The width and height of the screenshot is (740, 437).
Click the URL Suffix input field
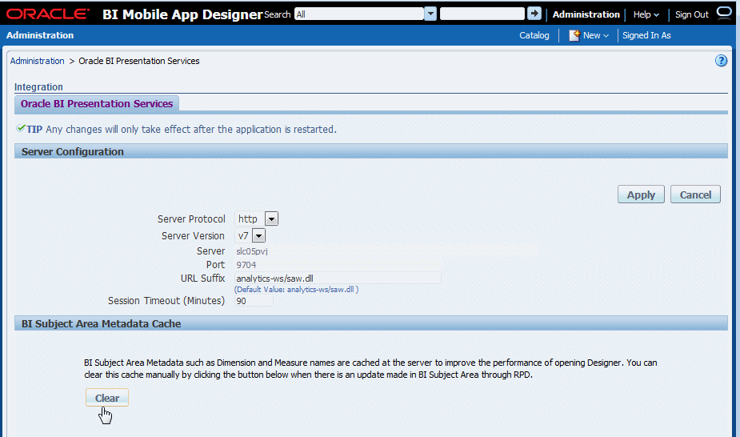click(338, 279)
